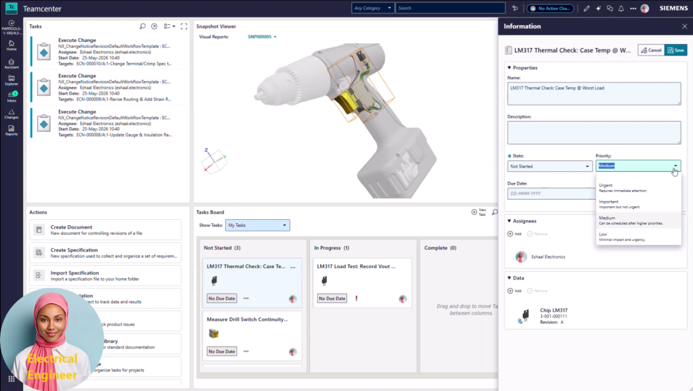Image resolution: width=693 pixels, height=391 pixels.
Task: Select Execute Change task ECN-000010
Action: click(x=108, y=51)
